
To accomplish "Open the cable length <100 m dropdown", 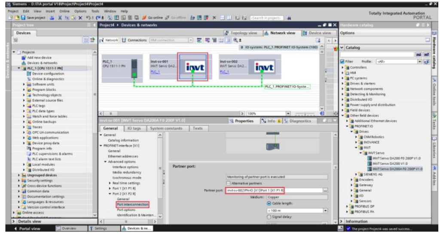I will pyautogui.click(x=326, y=210).
